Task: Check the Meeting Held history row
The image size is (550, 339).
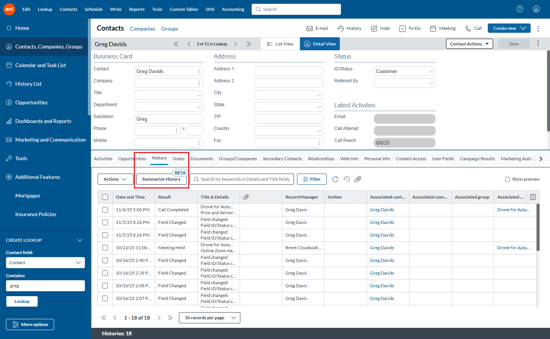Action: (x=105, y=248)
